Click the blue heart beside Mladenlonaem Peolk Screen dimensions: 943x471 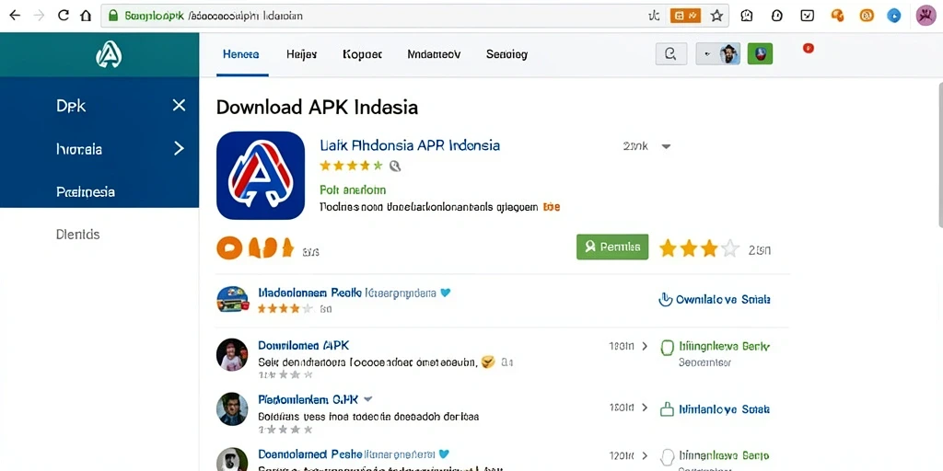tap(445, 293)
